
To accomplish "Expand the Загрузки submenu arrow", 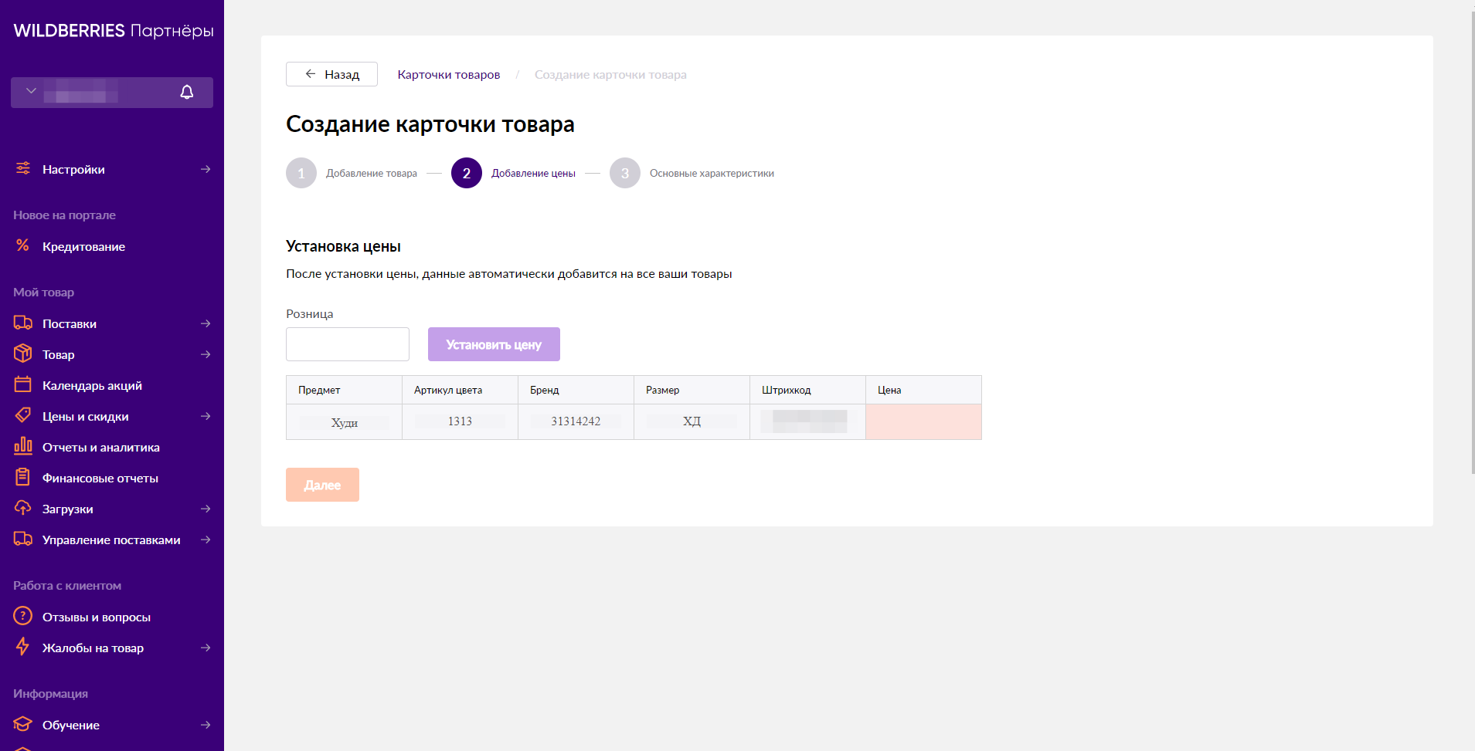I will (206, 509).
